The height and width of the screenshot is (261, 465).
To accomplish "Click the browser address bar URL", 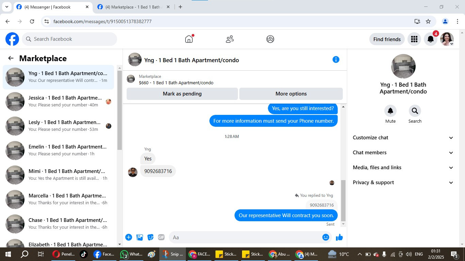I will (102, 21).
